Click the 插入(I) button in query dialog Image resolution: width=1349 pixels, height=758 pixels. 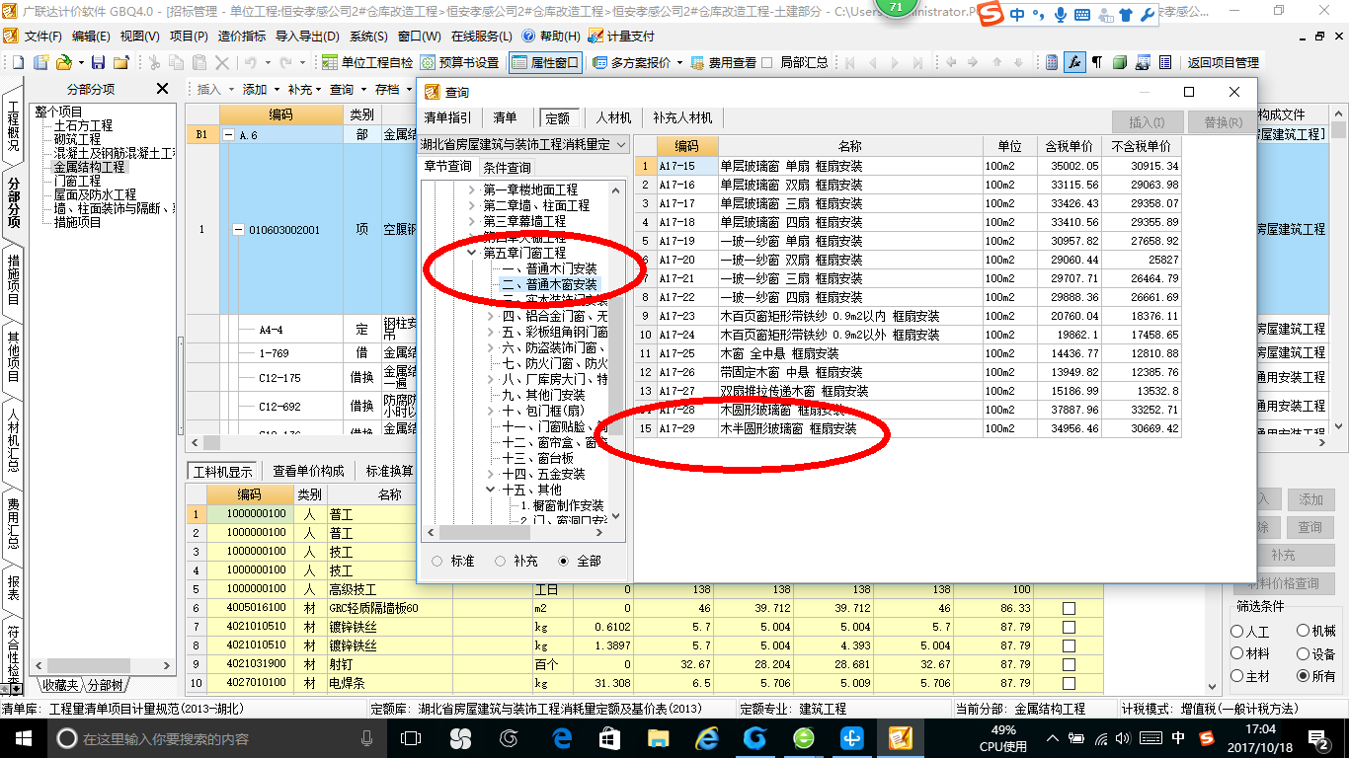pos(1147,122)
